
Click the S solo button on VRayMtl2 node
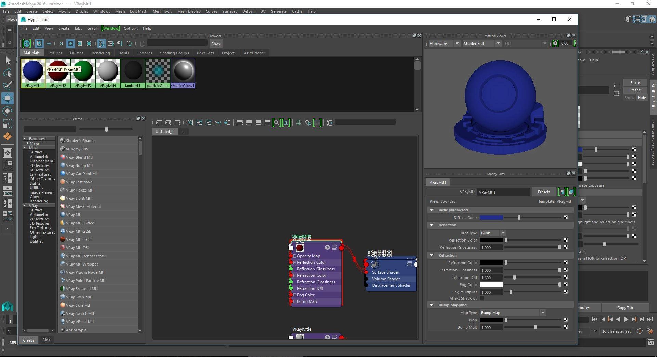327,247
